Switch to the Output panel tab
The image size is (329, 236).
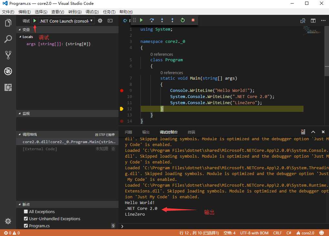pos(146,132)
